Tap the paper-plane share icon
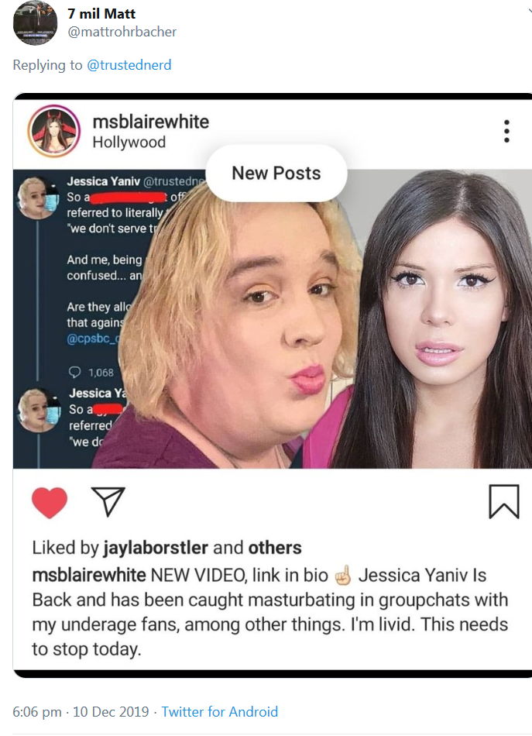532x736 pixels. (x=108, y=501)
